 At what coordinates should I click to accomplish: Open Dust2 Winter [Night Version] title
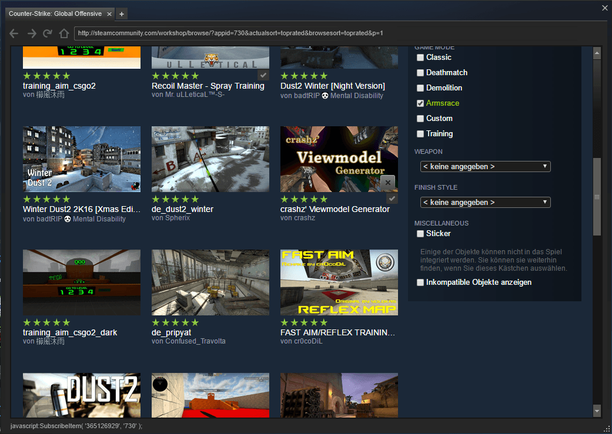333,86
